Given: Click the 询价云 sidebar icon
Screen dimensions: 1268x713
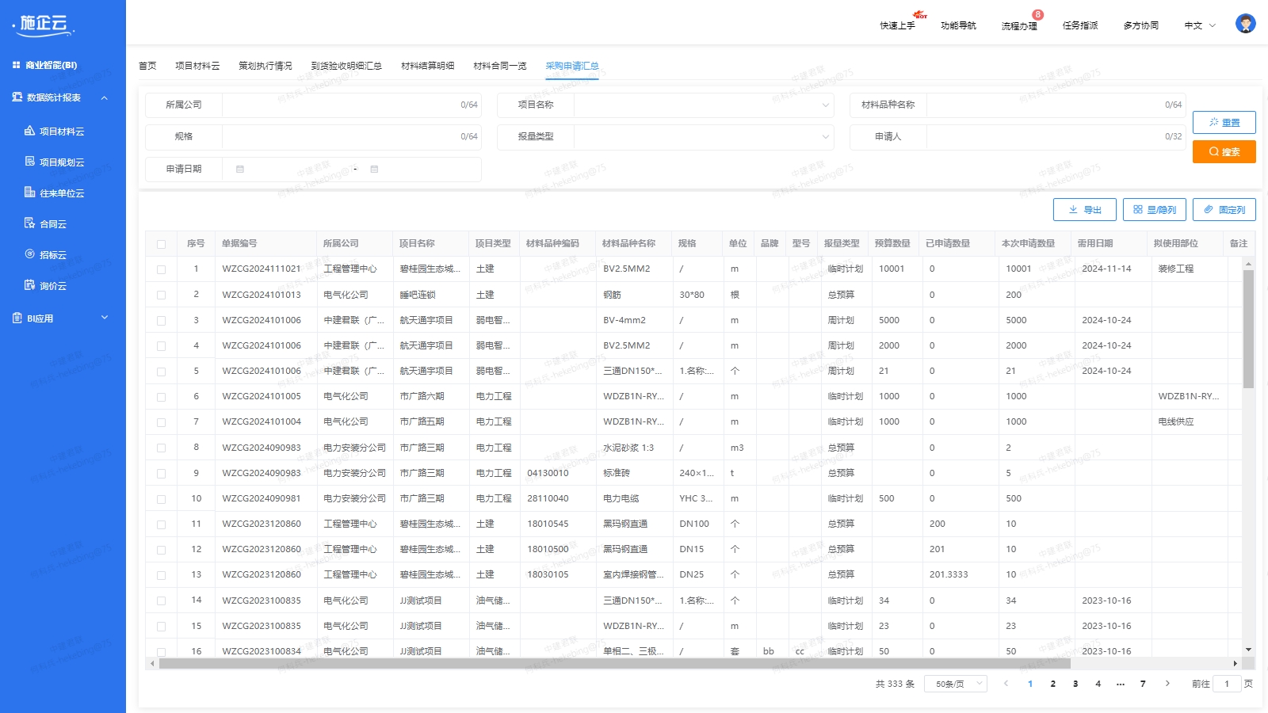Looking at the screenshot, I should [x=29, y=285].
